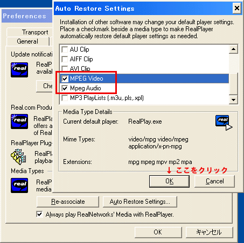This screenshot has height=243, width=244.
Task: Click キャンセル in the Preferences window
Action: (209, 232)
